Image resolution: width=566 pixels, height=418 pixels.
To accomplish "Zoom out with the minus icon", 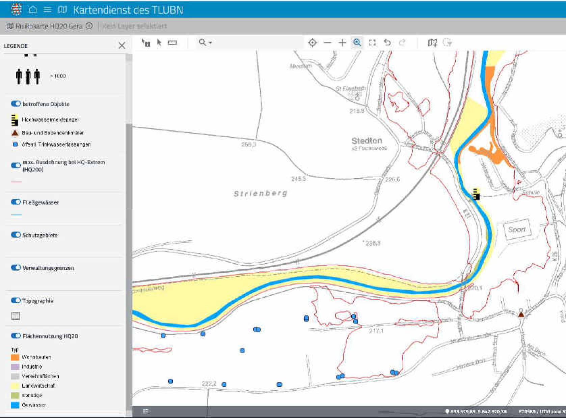I will [327, 43].
